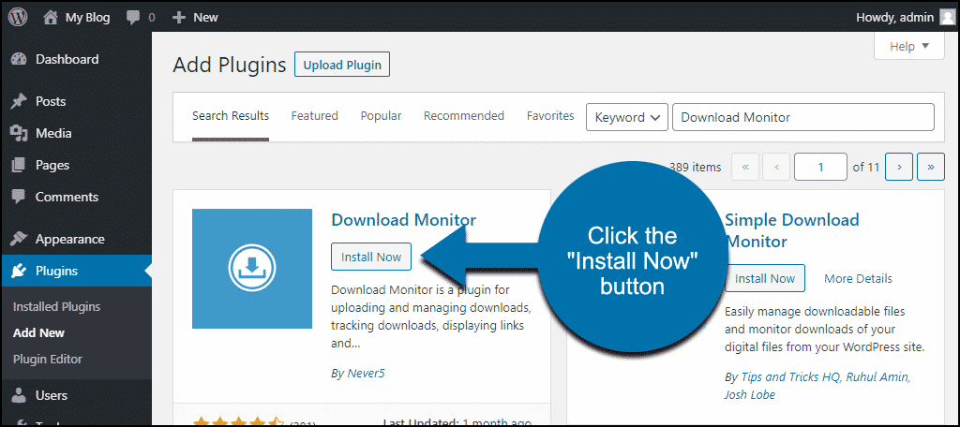The image size is (960, 427).
Task: Expand the Help dropdown
Action: tap(909, 47)
